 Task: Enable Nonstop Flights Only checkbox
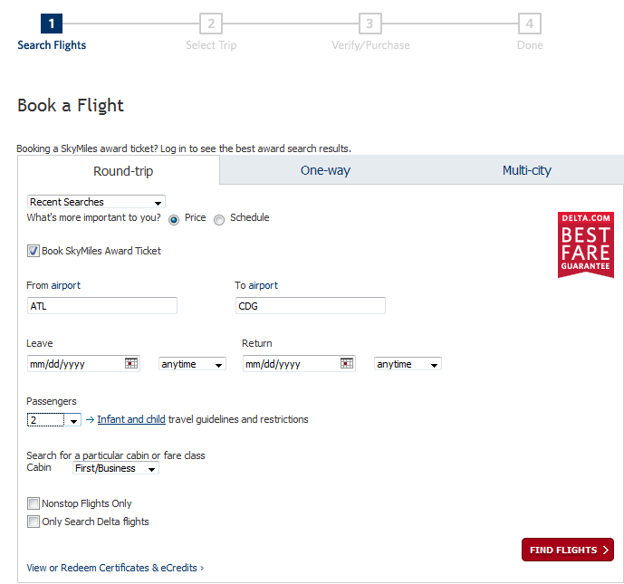click(x=34, y=503)
